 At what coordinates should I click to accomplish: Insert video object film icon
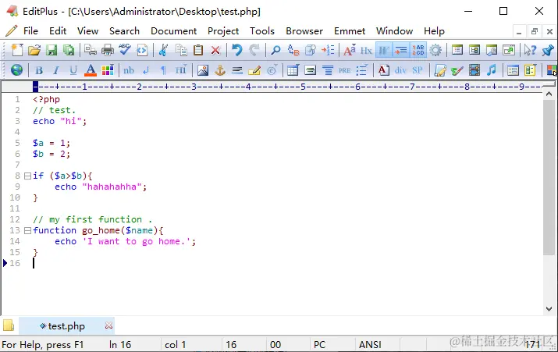474,70
